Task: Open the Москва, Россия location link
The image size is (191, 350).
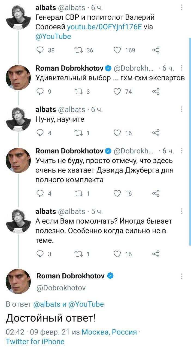Action: click(109, 332)
